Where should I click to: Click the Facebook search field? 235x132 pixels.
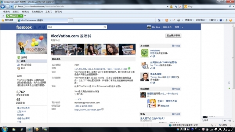(75, 27)
